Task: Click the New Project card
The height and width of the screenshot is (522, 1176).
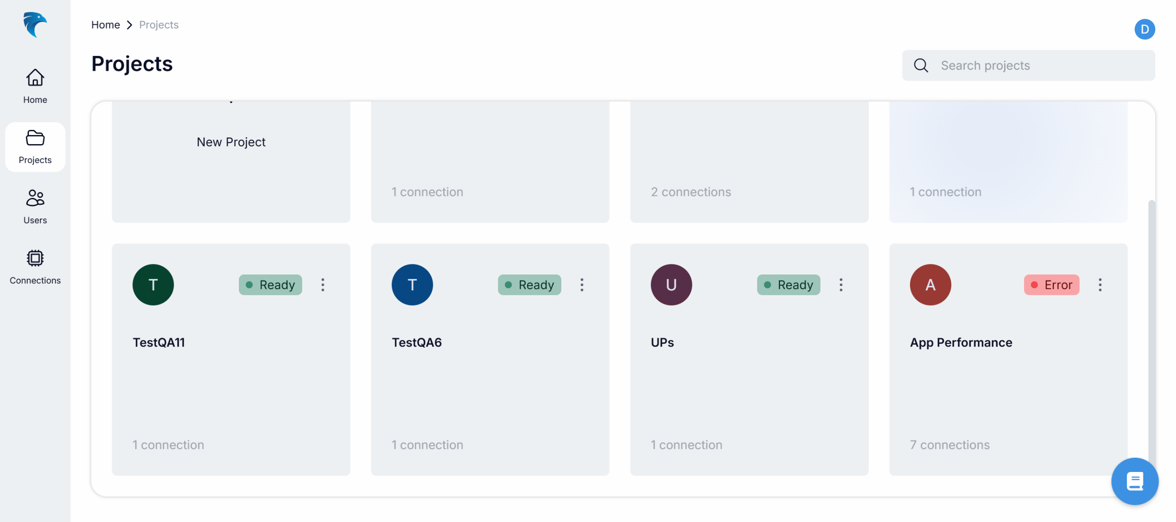Action: pos(231,142)
